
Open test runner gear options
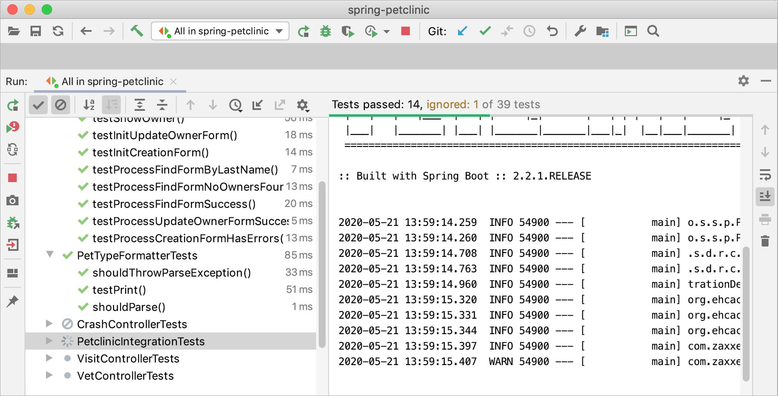pos(303,105)
